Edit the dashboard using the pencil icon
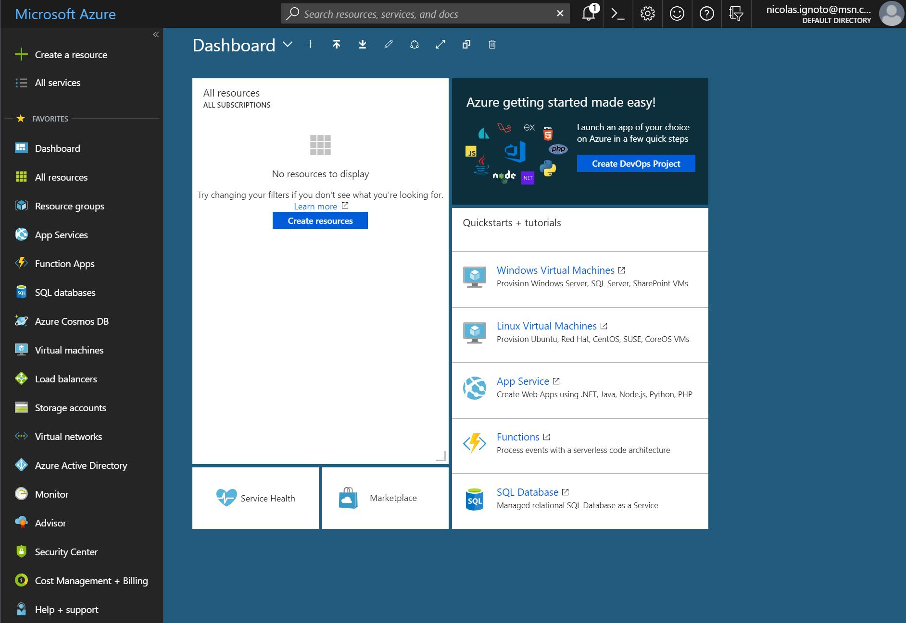The width and height of the screenshot is (906, 623). point(388,44)
